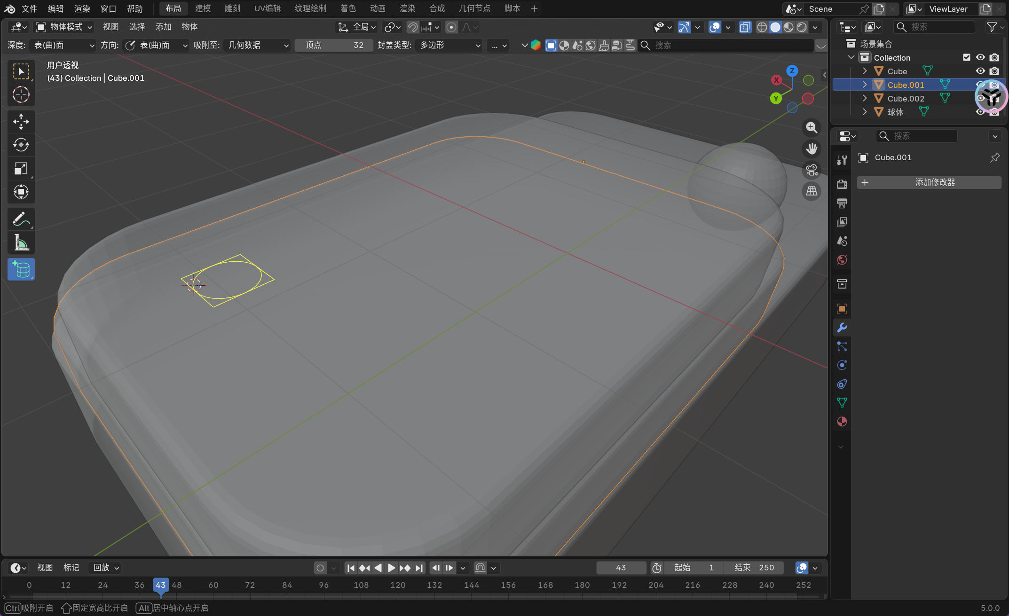Viewport: 1009px width, 616px height.
Task: Hide Cube object via eye icon
Action: (980, 71)
